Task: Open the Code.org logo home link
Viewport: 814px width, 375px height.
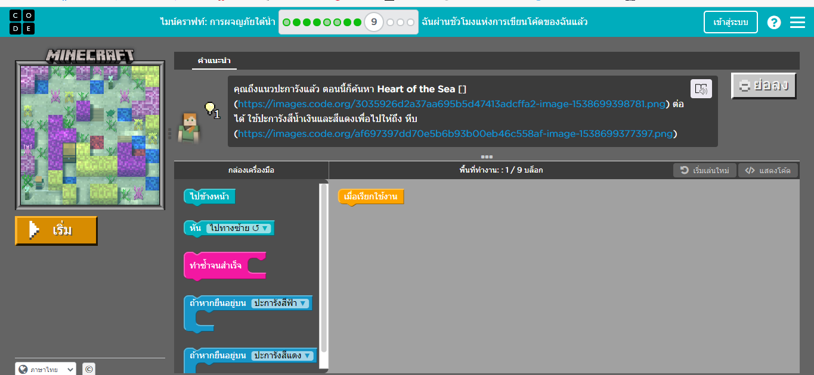Action: point(22,22)
